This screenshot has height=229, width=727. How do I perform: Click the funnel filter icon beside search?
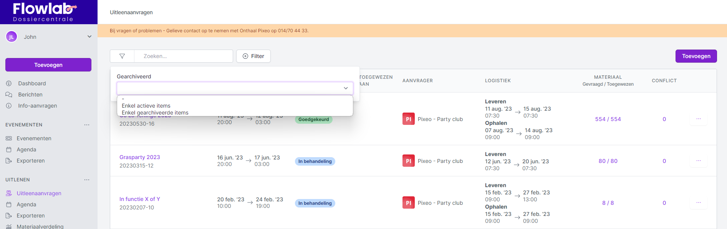click(x=122, y=56)
